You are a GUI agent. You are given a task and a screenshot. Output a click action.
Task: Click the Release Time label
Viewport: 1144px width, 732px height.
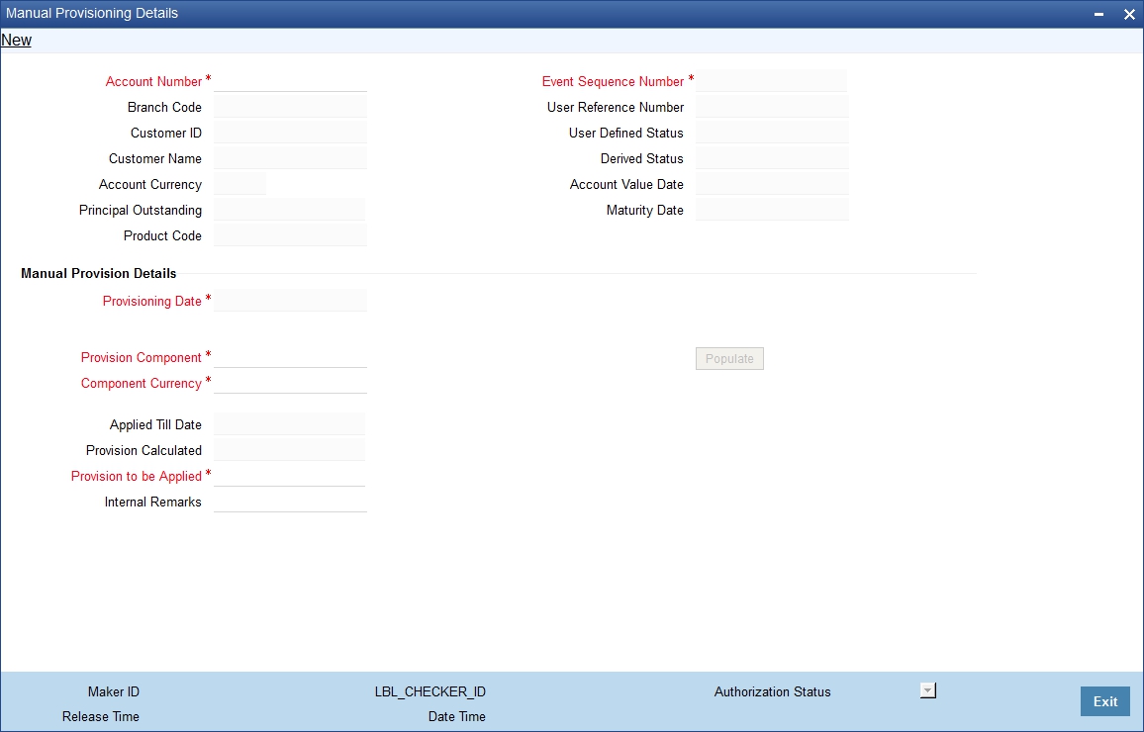coord(101,717)
